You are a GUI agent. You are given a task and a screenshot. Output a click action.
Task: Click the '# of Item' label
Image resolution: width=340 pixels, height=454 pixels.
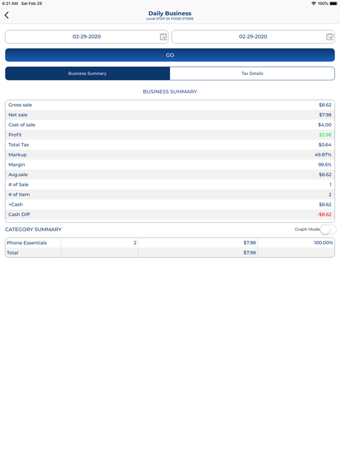point(19,194)
